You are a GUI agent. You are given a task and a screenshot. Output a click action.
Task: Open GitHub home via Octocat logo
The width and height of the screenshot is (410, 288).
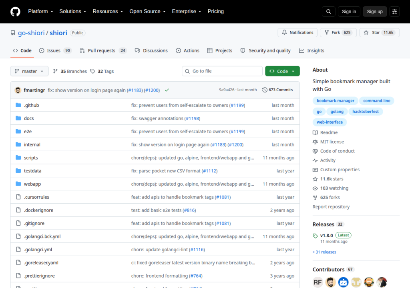coord(15,12)
